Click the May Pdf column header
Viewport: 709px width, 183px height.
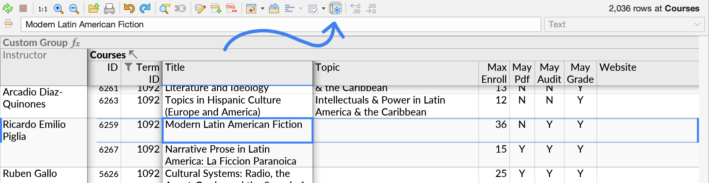click(x=522, y=73)
